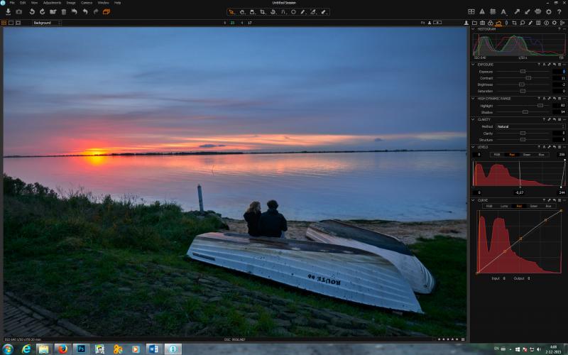The width and height of the screenshot is (568, 355).
Task: Collapse the Levels panel
Action: pyautogui.click(x=473, y=147)
